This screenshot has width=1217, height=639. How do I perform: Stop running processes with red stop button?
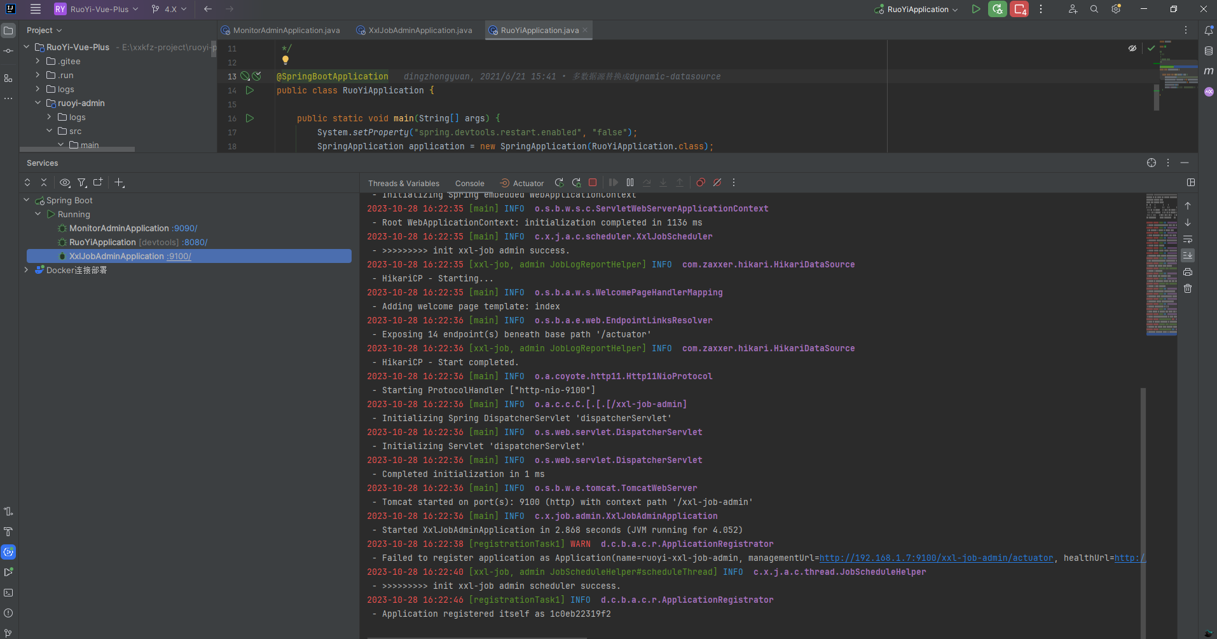point(1019,9)
